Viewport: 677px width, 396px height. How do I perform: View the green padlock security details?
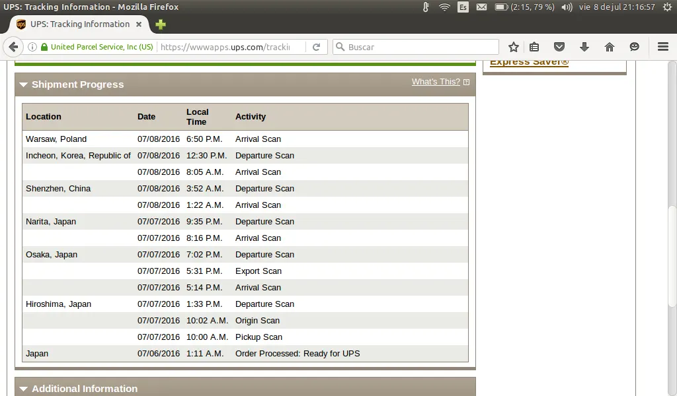click(x=44, y=47)
